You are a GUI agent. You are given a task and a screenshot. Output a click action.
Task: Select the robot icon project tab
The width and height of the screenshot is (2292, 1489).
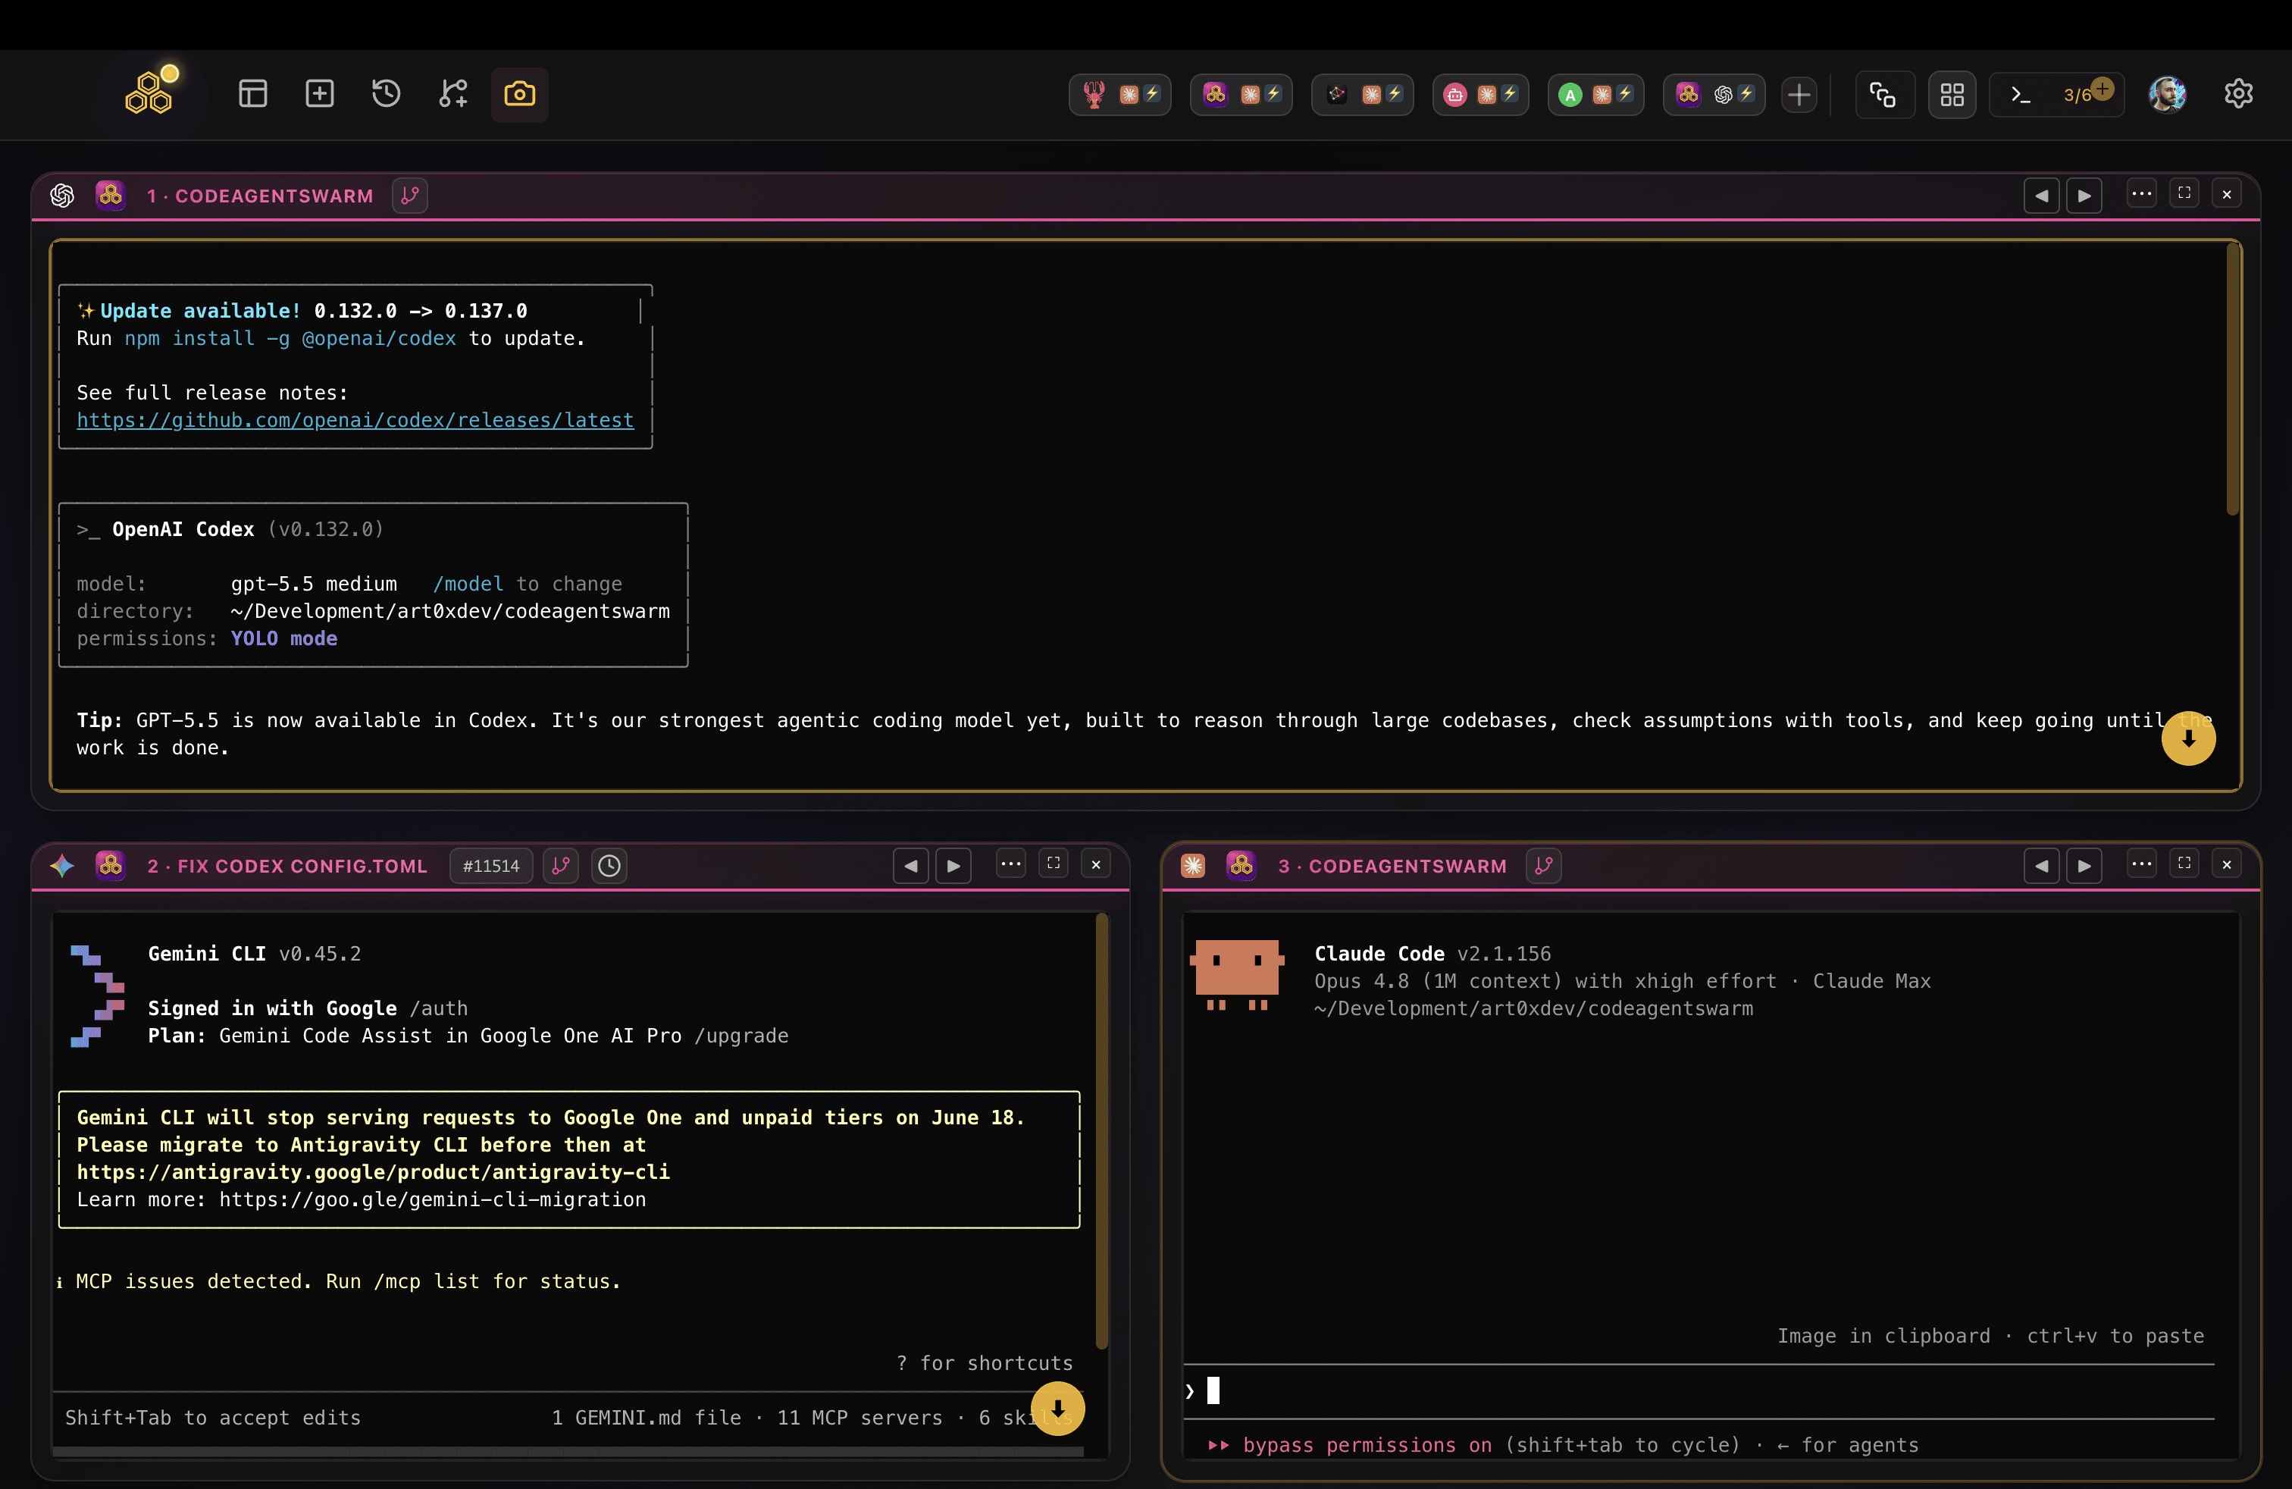coord(1480,94)
